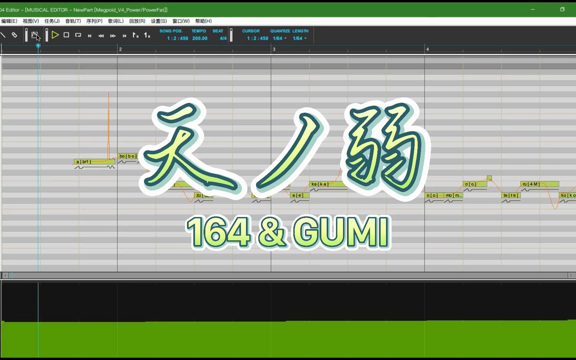
Task: Select the Line tool
Action: 3,35
